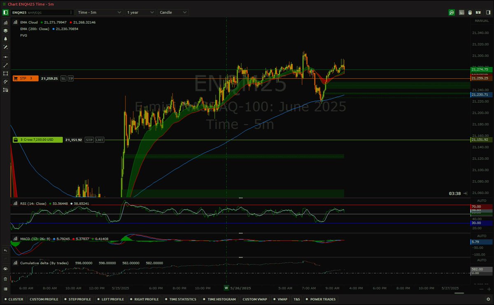Open chart settings with the gear icon
Image resolution: width=494 pixels, height=305 pixels.
click(x=488, y=299)
